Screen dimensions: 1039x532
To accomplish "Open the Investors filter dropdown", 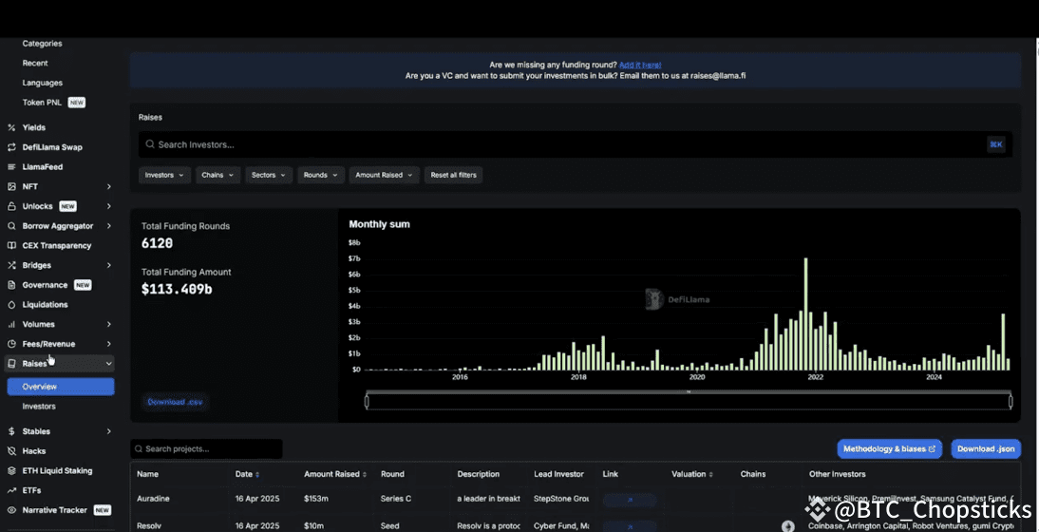I will click(165, 175).
